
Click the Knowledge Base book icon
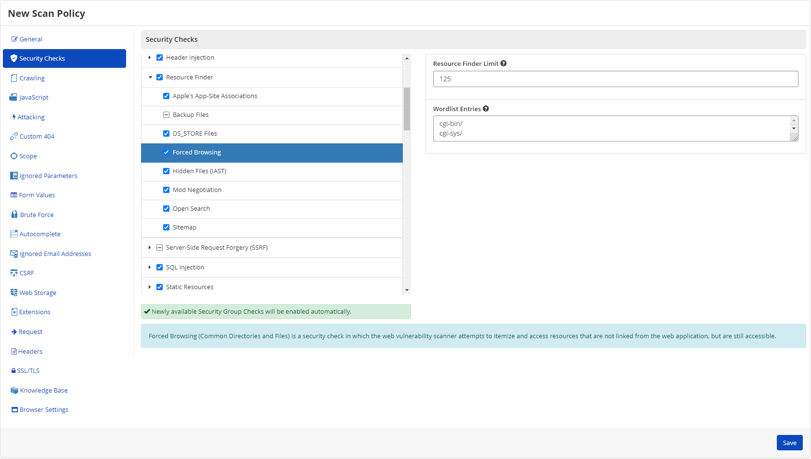pyautogui.click(x=14, y=390)
